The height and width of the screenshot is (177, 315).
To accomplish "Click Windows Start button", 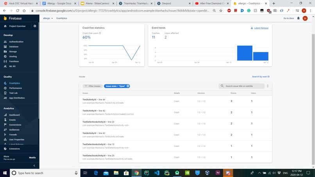I will 5,173.
